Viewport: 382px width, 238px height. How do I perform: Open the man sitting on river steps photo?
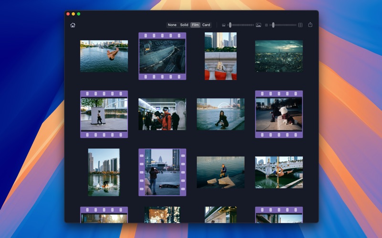(221, 172)
